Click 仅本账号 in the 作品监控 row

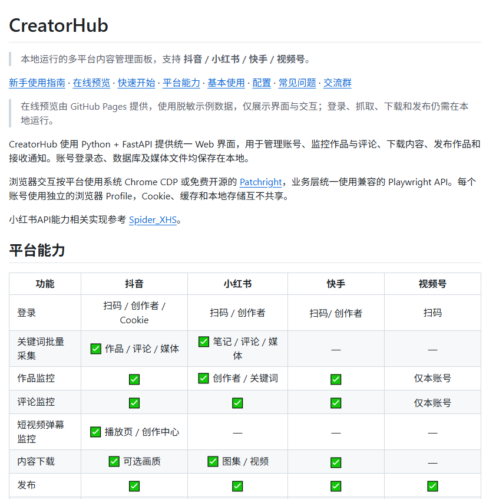432,379
